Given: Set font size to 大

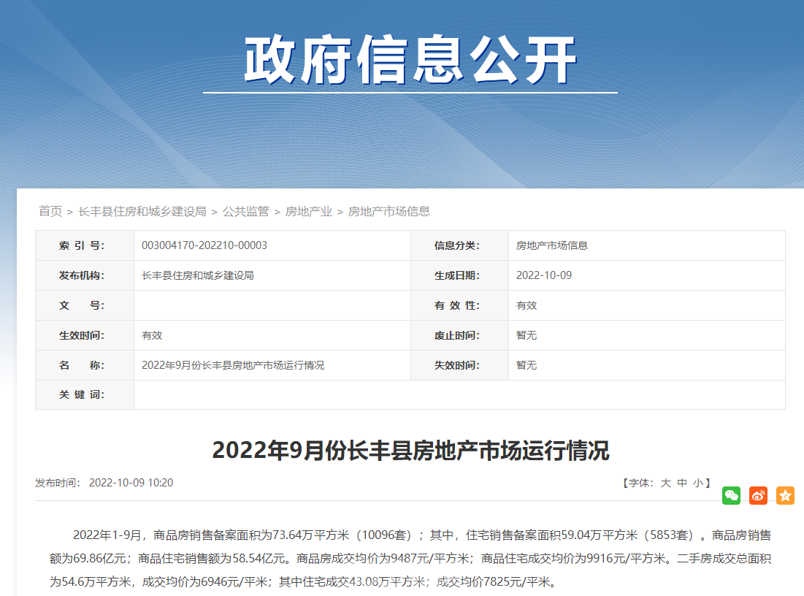Looking at the screenshot, I should (x=665, y=483).
